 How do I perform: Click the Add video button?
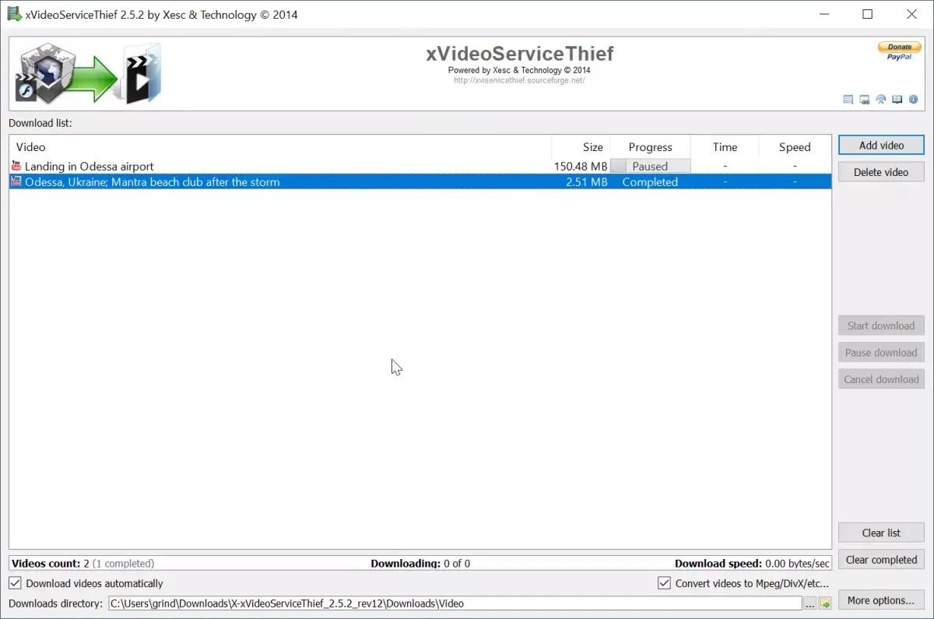tap(881, 145)
